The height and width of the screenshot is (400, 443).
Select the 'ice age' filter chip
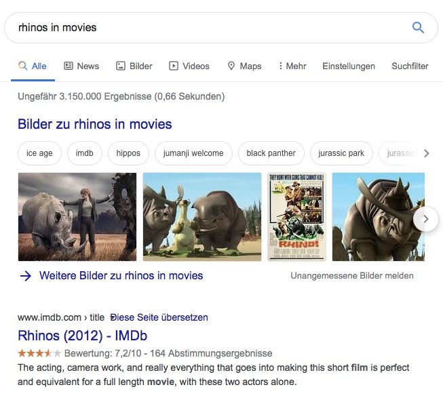(x=39, y=153)
